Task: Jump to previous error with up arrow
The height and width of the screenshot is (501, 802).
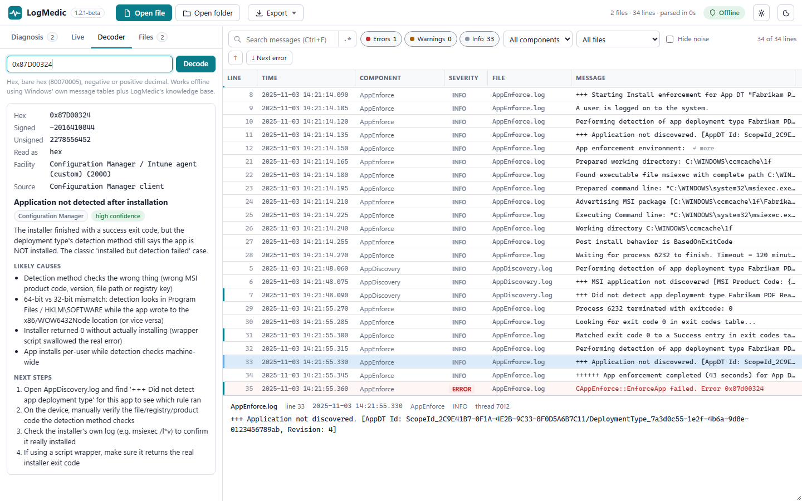Action: click(x=236, y=58)
